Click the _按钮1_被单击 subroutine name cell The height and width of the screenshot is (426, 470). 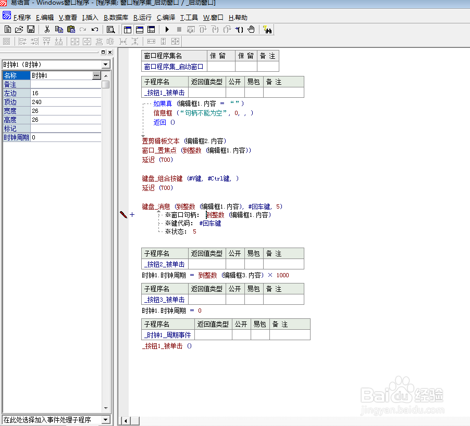[165, 93]
